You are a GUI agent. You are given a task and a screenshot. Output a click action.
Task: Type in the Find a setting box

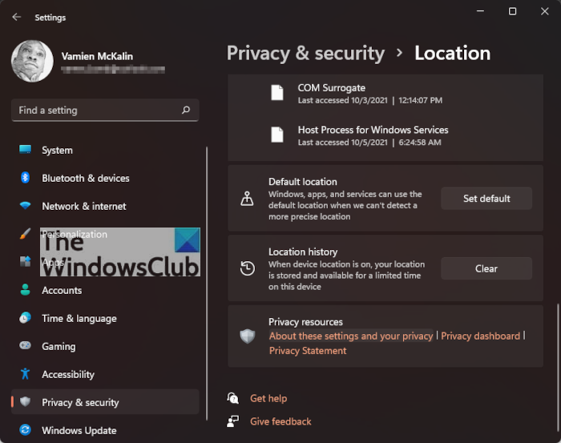click(x=96, y=110)
